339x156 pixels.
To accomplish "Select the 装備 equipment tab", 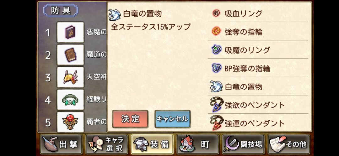I will [152, 144].
